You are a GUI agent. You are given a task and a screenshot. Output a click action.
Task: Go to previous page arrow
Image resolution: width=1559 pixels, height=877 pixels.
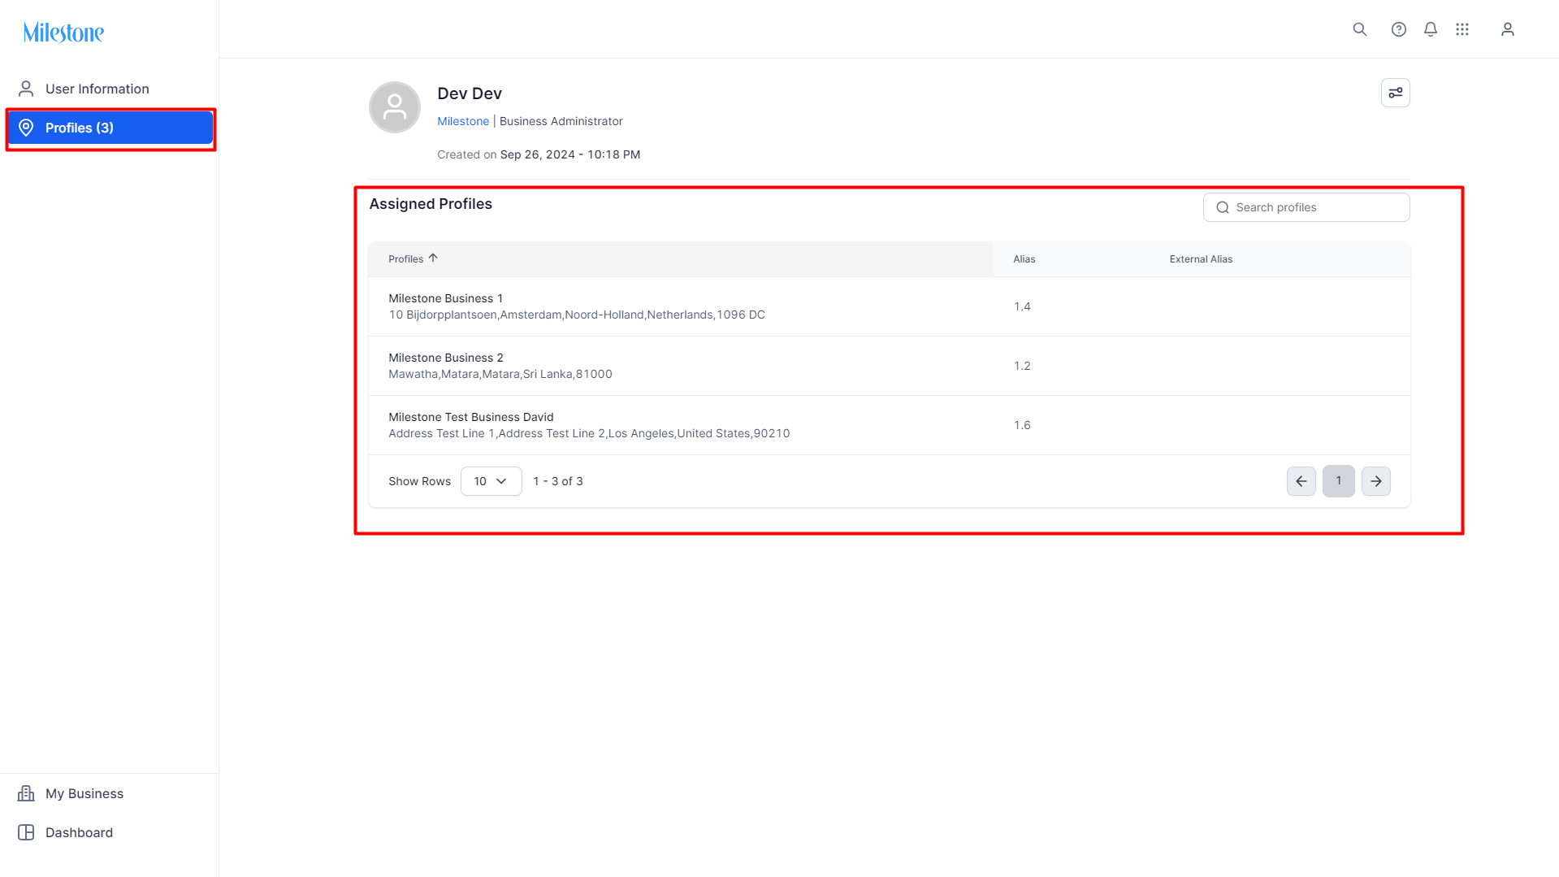click(x=1301, y=481)
